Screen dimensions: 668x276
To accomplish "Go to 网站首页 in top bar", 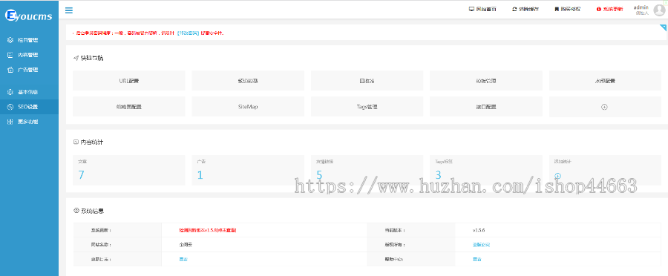I will click(x=482, y=9).
